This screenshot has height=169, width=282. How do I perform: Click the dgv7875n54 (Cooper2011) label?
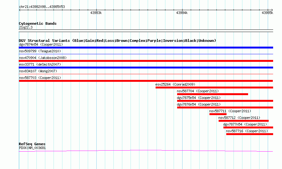click(199, 98)
